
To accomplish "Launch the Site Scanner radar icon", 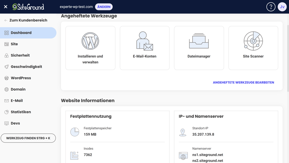I will [x=253, y=41].
